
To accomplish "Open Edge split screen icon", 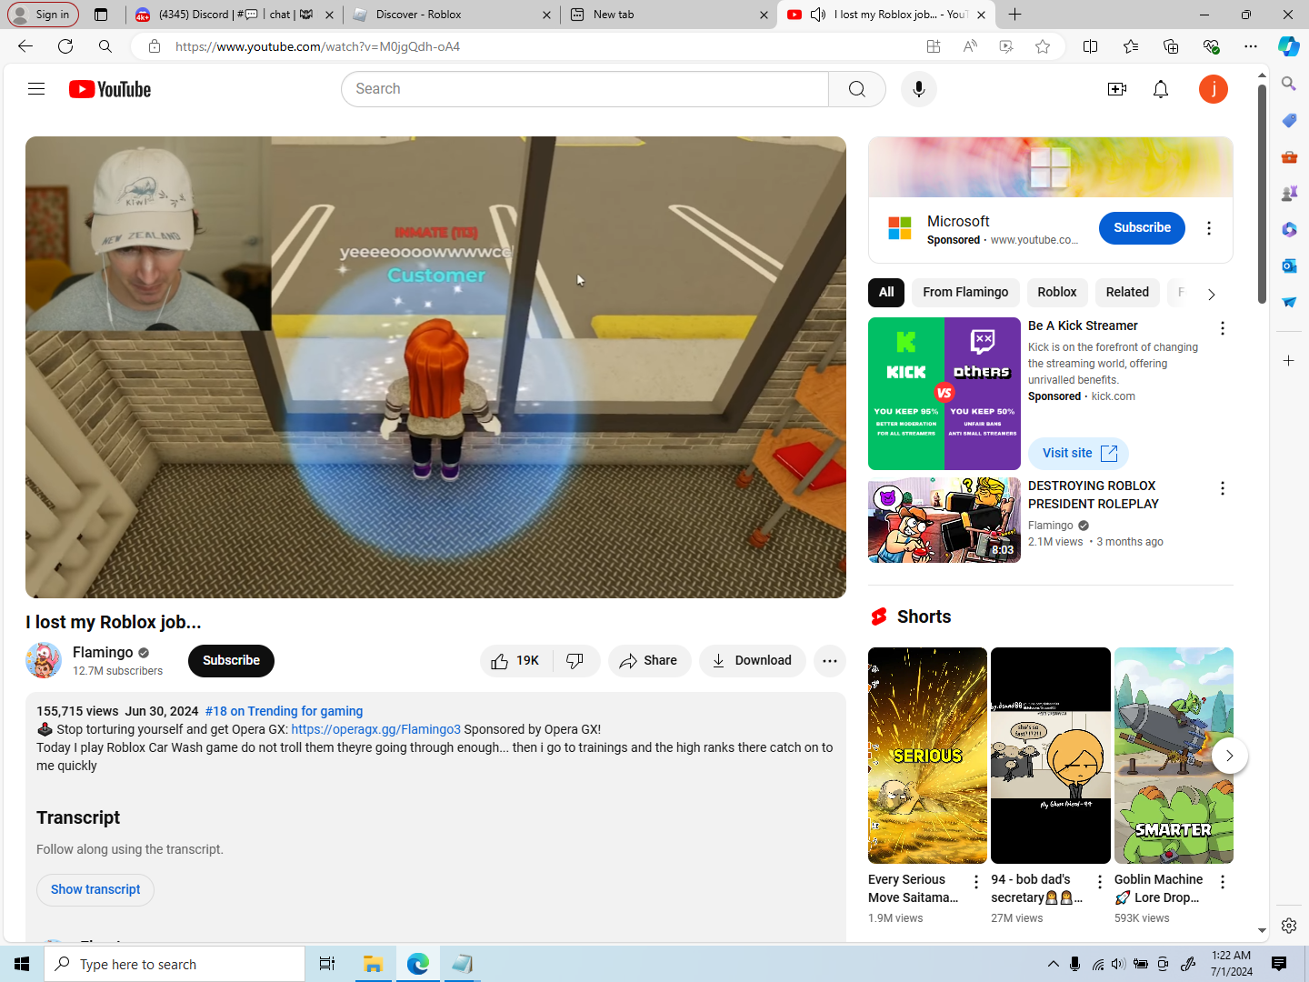I will tap(1091, 46).
